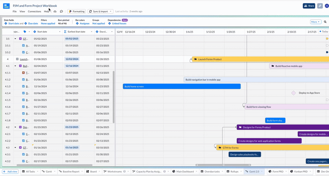Open the Connections menu
This screenshot has width=329, height=176.
point(35,12)
